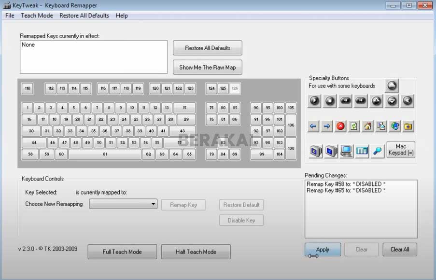Select keyboard key 61 (spacebar)

click(x=105, y=154)
